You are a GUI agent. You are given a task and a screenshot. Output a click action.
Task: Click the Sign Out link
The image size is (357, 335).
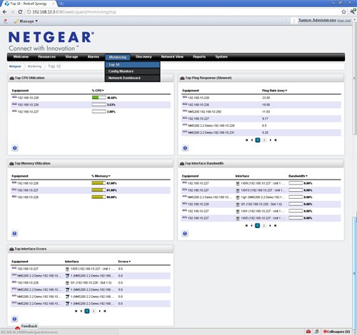pyautogui.click(x=344, y=21)
